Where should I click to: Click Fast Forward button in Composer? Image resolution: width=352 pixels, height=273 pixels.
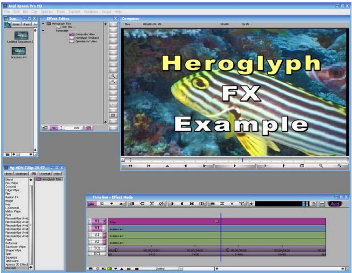point(149,166)
